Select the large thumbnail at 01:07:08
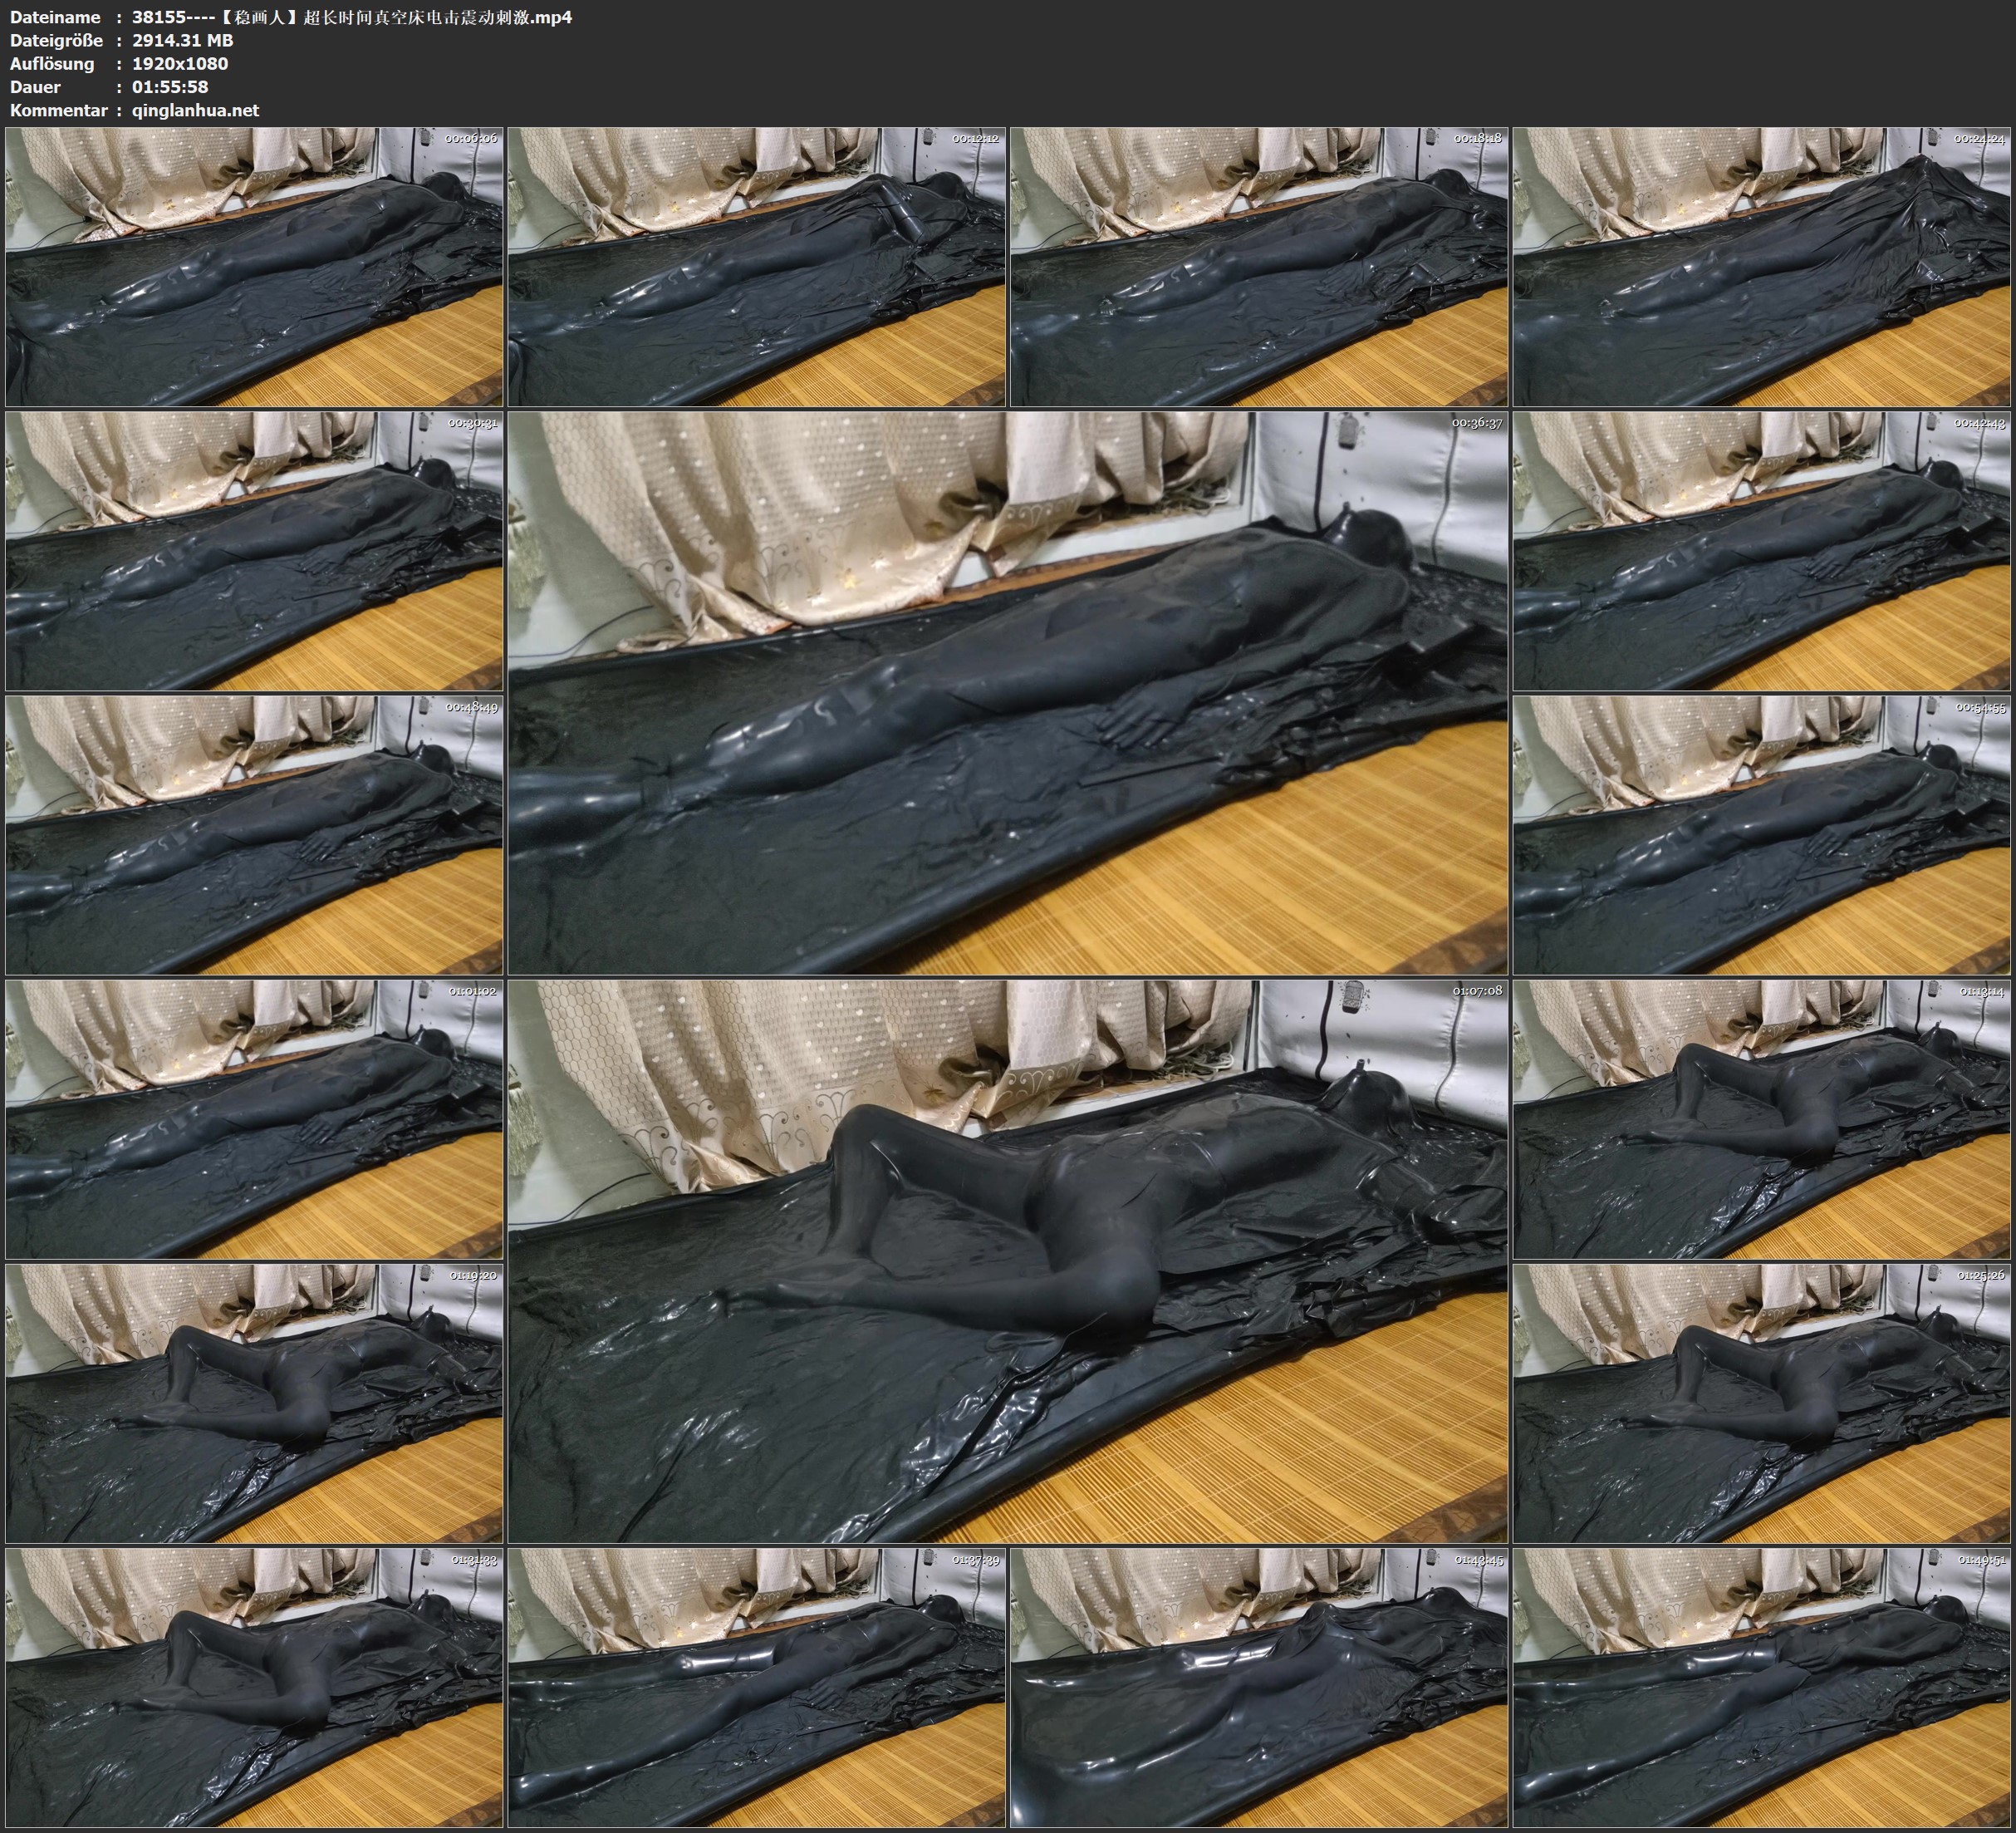Screen dimensions: 2016x1833 click(x=1008, y=1260)
